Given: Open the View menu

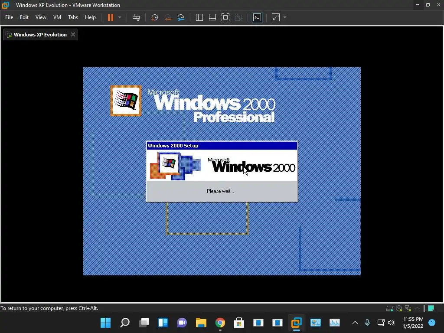Looking at the screenshot, I should [x=41, y=17].
